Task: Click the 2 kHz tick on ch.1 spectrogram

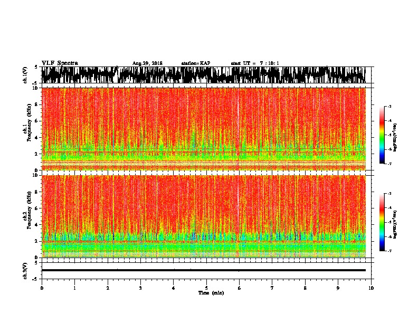Action: [x=37, y=154]
